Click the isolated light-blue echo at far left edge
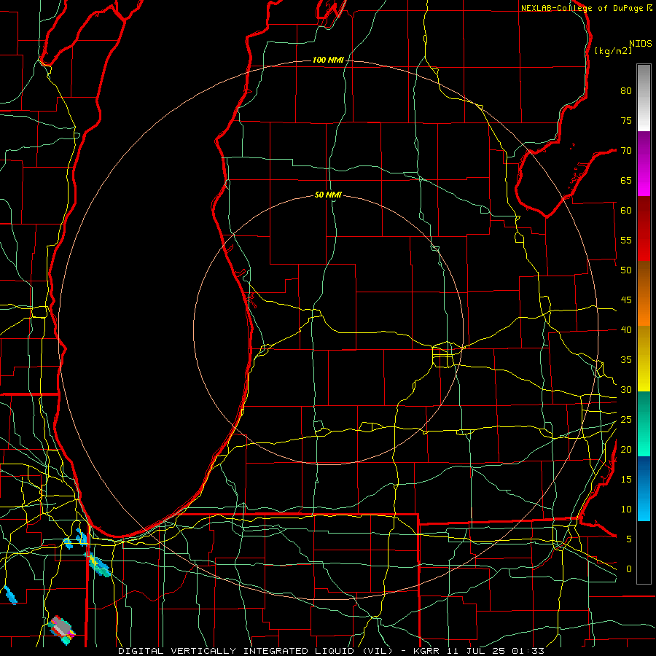 click(10, 596)
